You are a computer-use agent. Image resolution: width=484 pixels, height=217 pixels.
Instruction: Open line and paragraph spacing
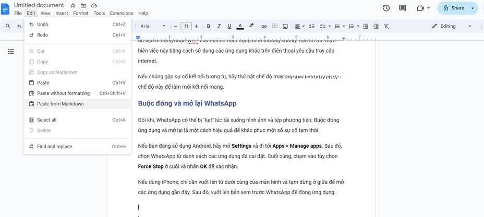312,26
